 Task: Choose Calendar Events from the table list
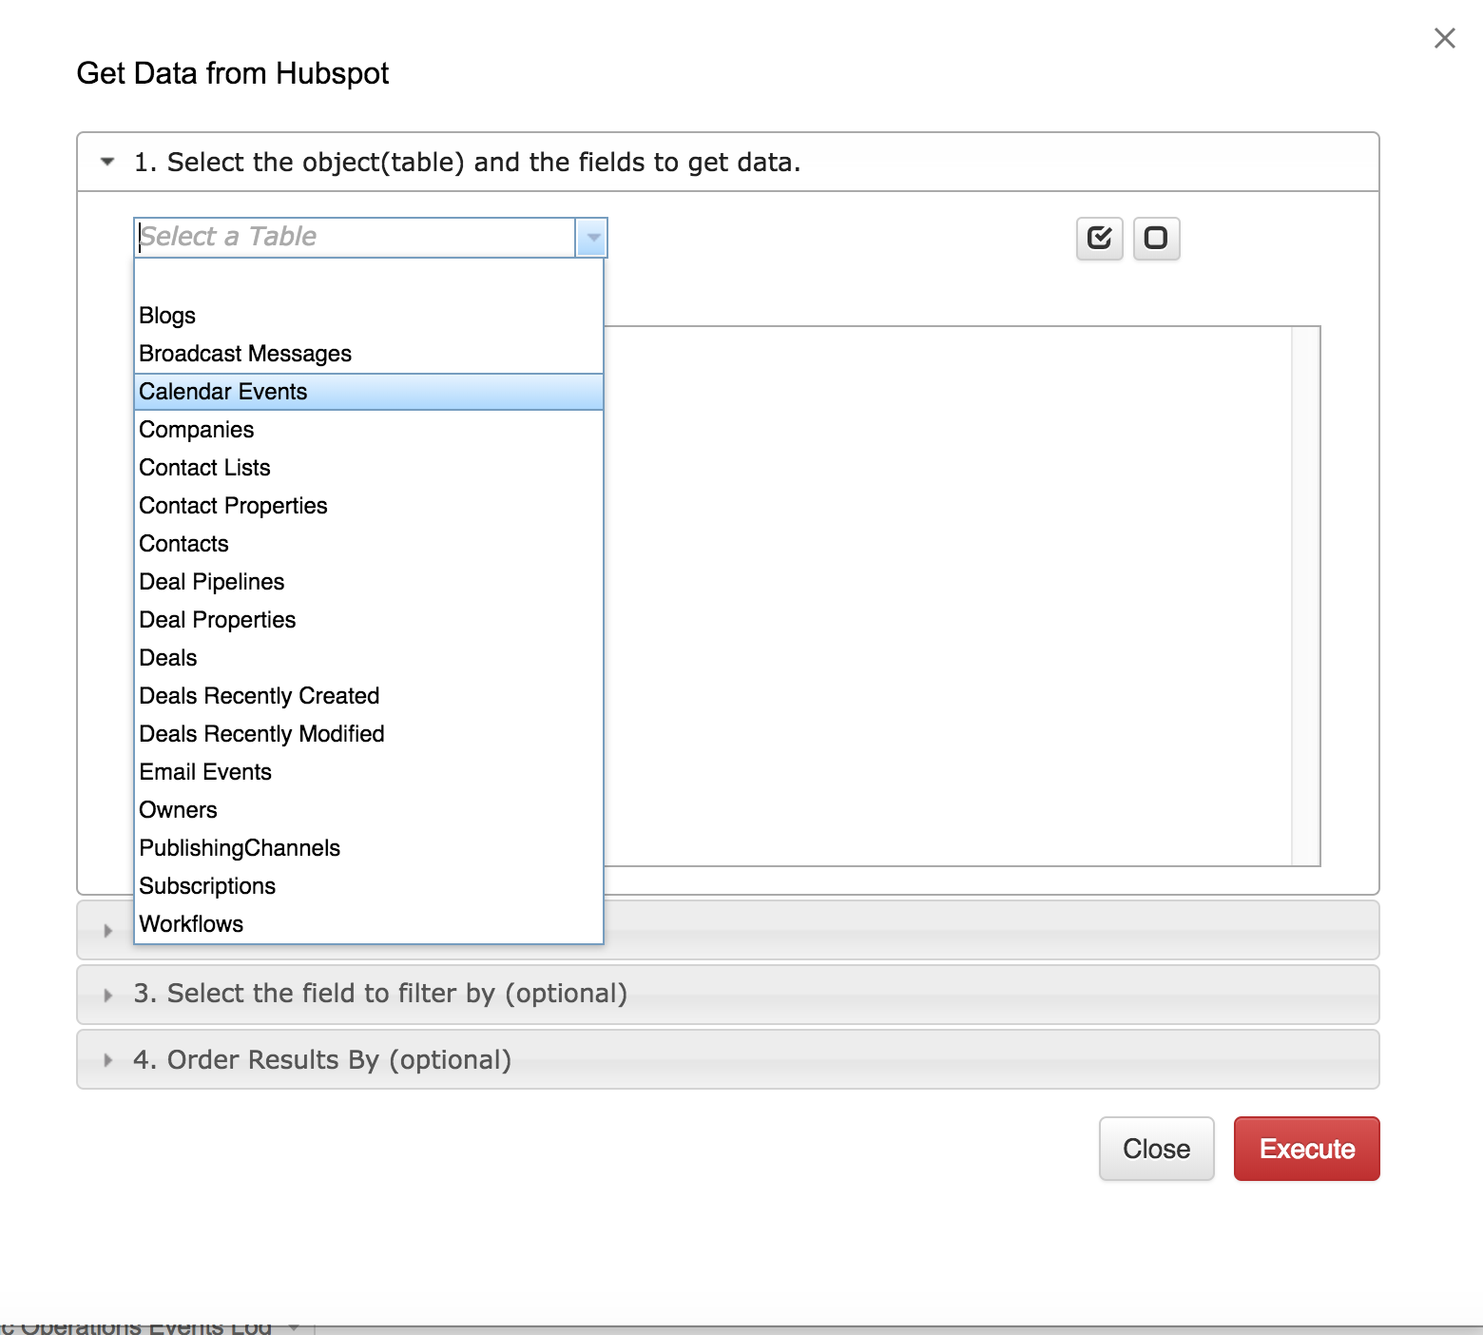[223, 392]
